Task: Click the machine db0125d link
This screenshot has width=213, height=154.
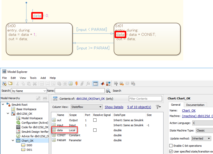Action: click(x=197, y=116)
